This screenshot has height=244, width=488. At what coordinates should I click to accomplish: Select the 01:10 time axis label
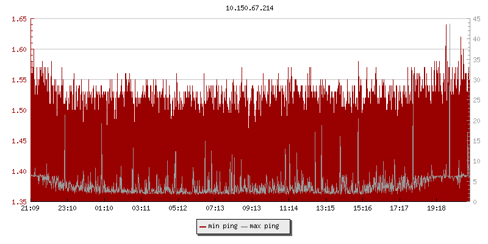(104, 209)
